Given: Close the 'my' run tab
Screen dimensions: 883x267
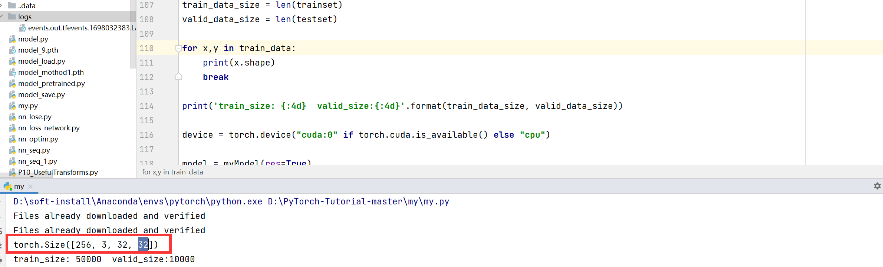Looking at the screenshot, I should (x=30, y=187).
